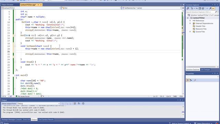Select the Solution Explorer tab below the tree
The height and width of the screenshot is (124, 220).
[192, 70]
